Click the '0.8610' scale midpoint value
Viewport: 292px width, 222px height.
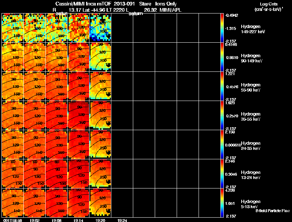[232, 58]
